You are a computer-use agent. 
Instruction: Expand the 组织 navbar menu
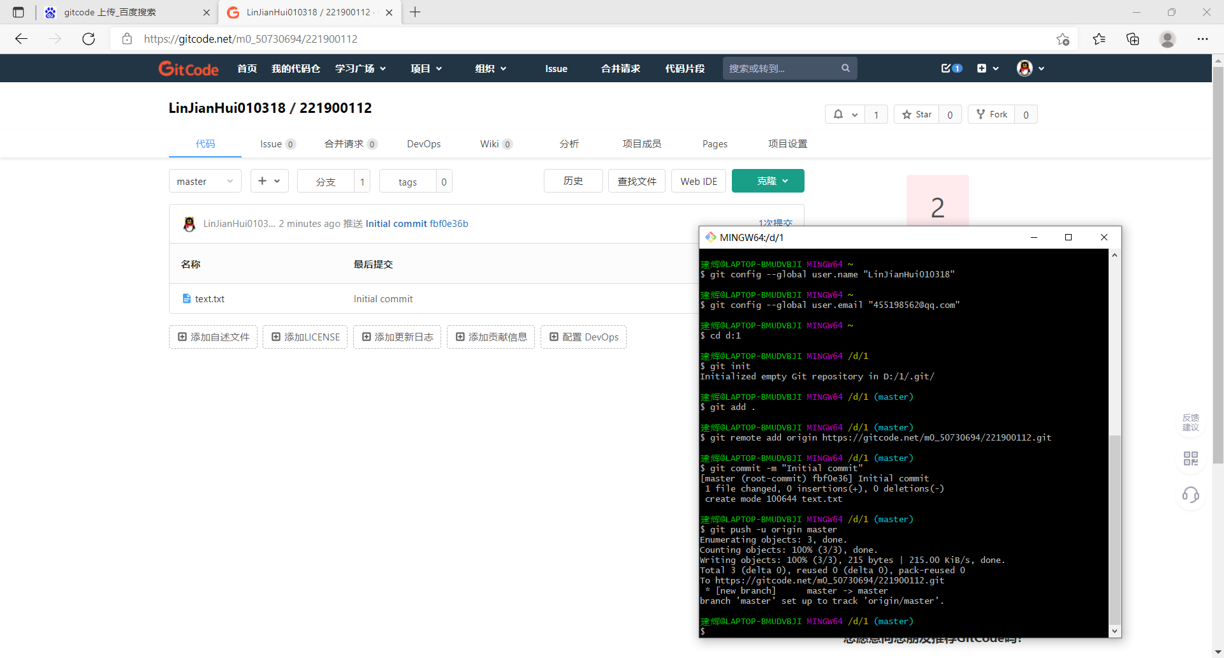pyautogui.click(x=490, y=68)
